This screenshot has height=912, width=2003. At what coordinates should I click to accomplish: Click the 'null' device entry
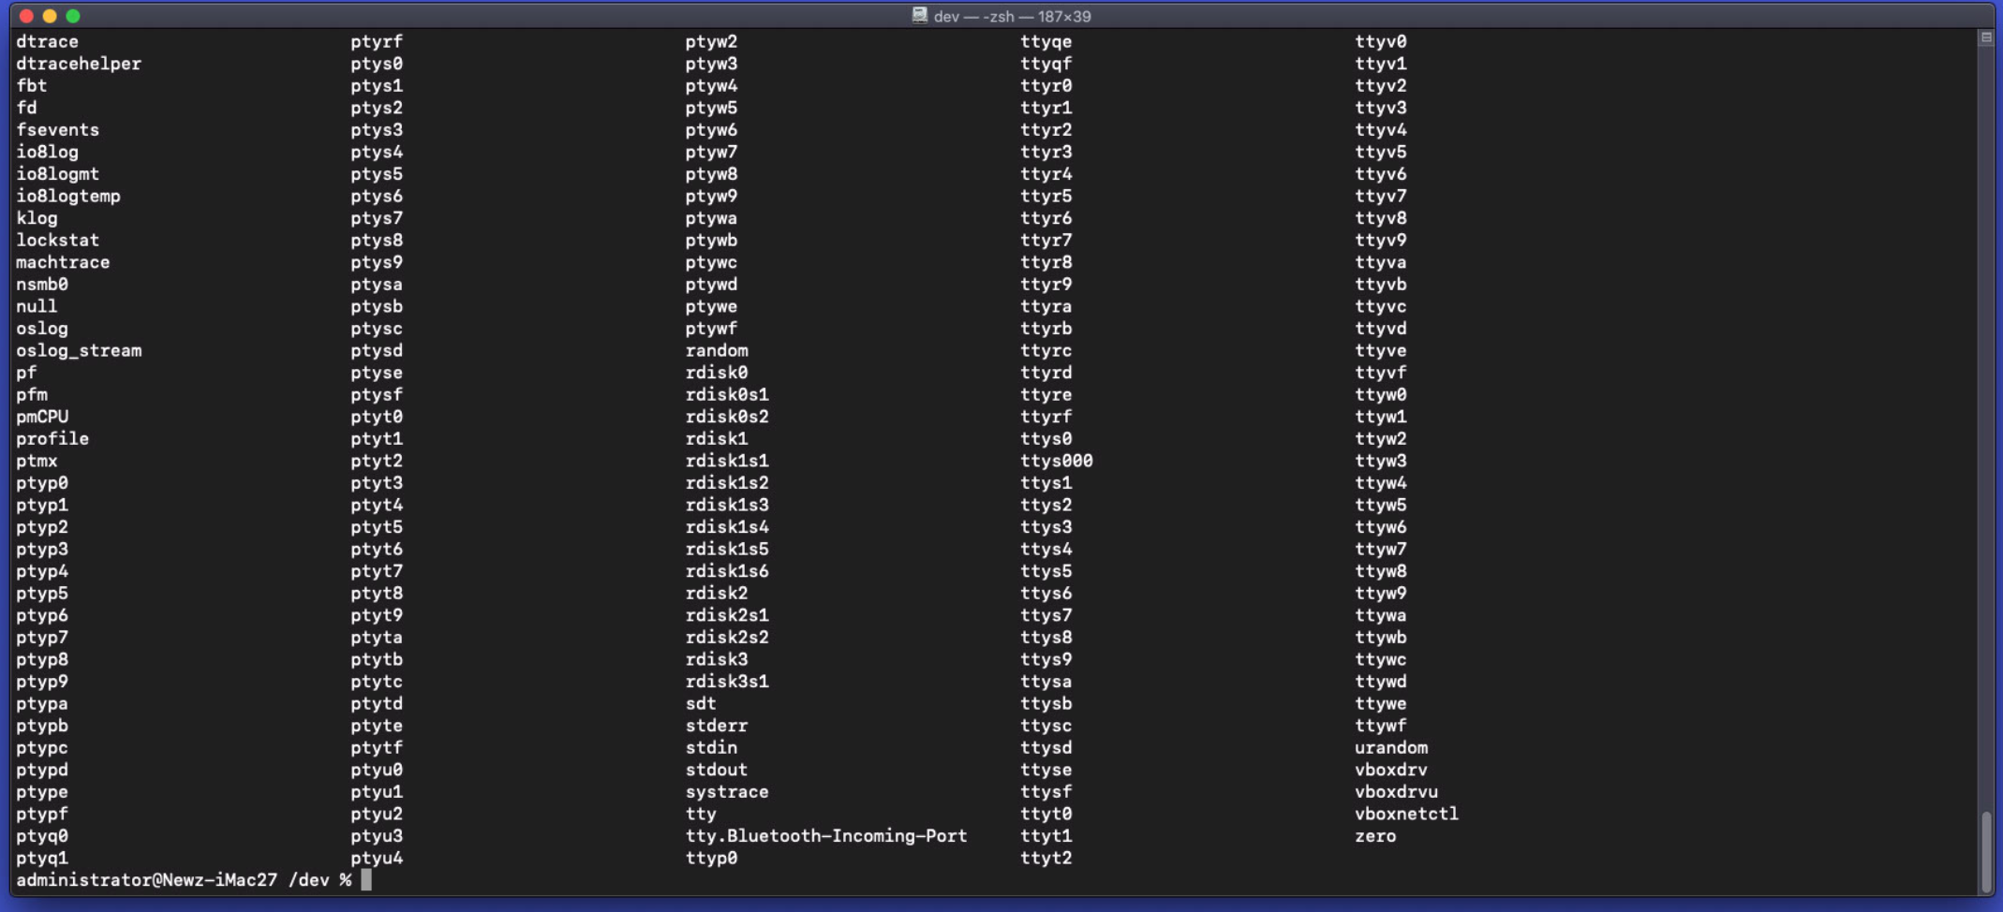tap(37, 306)
